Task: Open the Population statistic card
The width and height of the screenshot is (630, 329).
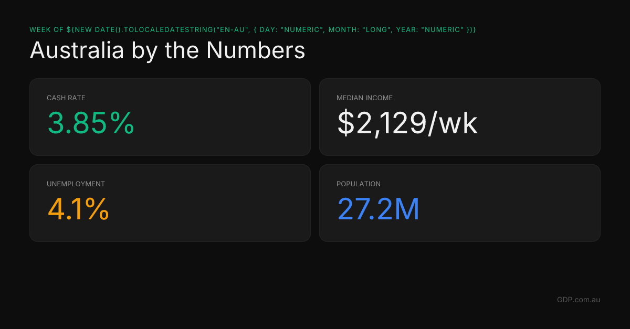Action: [460, 203]
